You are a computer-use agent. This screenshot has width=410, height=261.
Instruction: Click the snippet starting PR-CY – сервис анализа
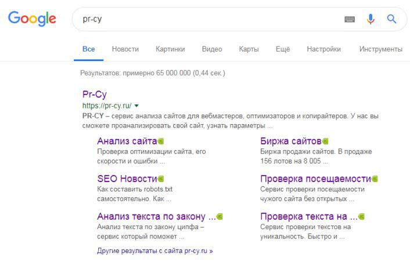click(231, 121)
